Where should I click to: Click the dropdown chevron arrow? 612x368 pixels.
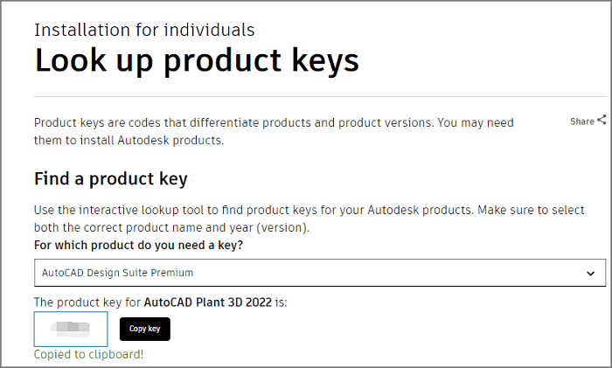590,273
